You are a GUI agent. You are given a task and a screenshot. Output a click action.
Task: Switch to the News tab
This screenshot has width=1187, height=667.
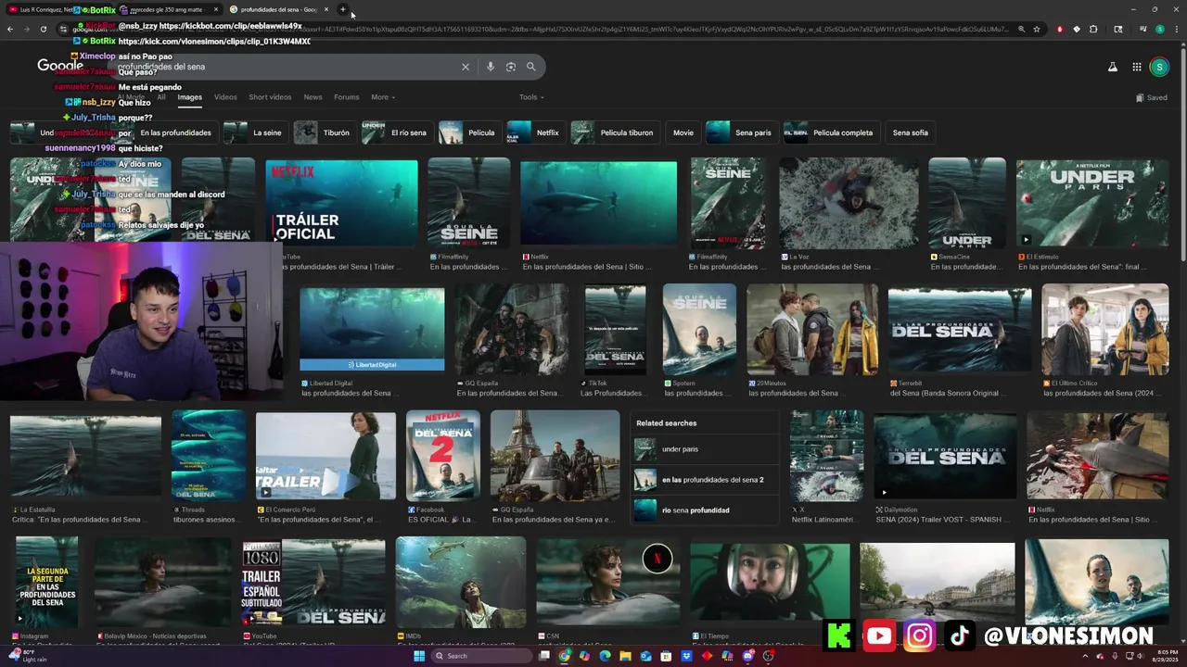[x=313, y=97]
